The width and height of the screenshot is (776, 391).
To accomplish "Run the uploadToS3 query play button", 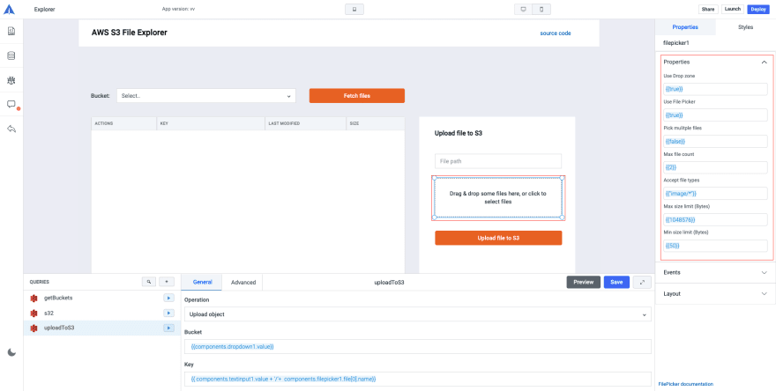I will tap(168, 328).
